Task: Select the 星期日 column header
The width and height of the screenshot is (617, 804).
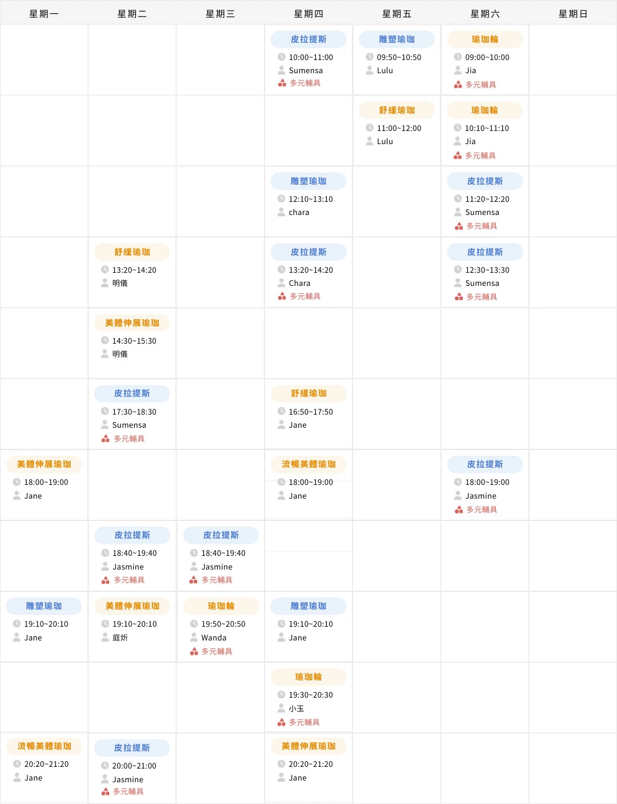Action: pyautogui.click(x=573, y=14)
